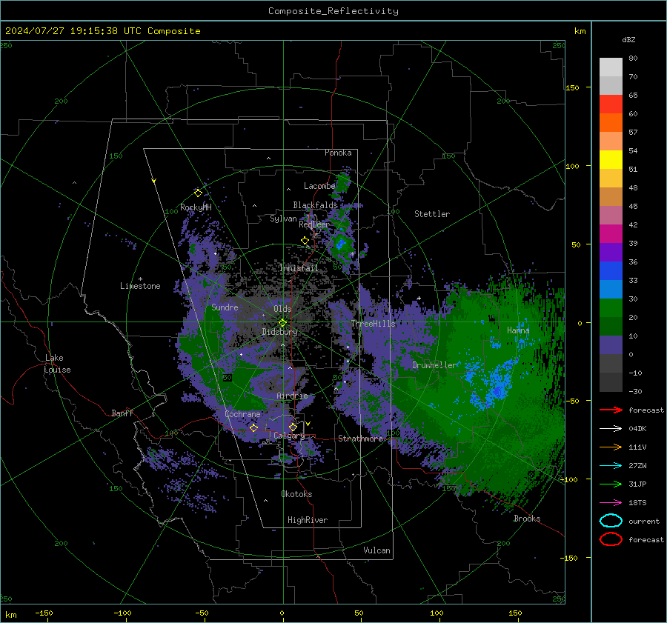
Task: Click the RockyMH label
Action: (x=196, y=207)
